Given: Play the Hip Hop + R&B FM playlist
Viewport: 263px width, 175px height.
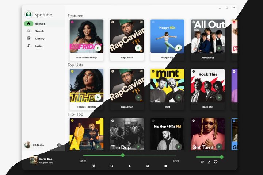Looking at the screenshot, I should [x=179, y=147].
